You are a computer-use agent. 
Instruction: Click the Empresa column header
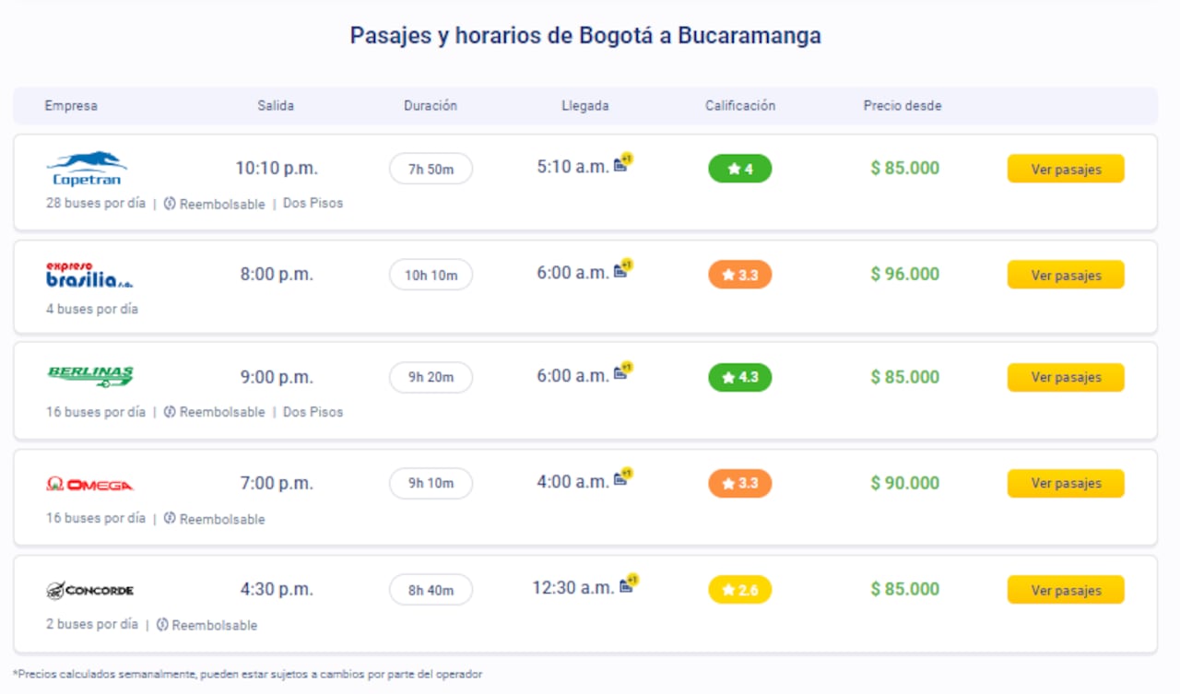coord(71,105)
